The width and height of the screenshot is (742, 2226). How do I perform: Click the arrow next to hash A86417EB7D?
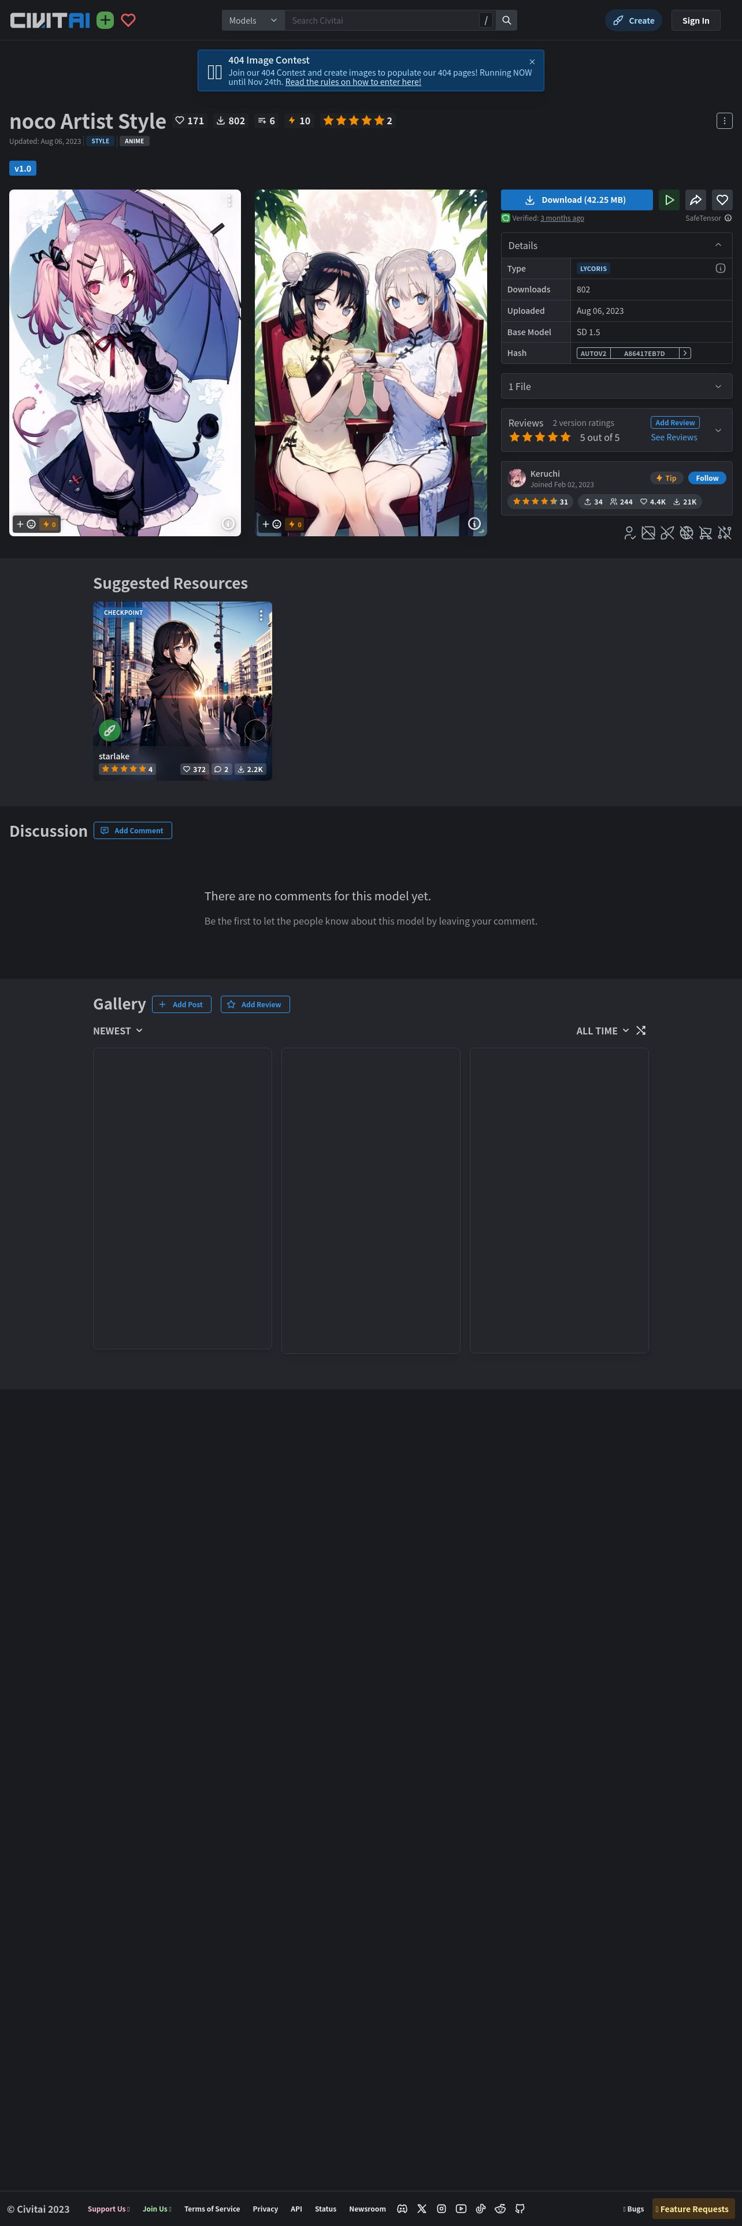(685, 353)
